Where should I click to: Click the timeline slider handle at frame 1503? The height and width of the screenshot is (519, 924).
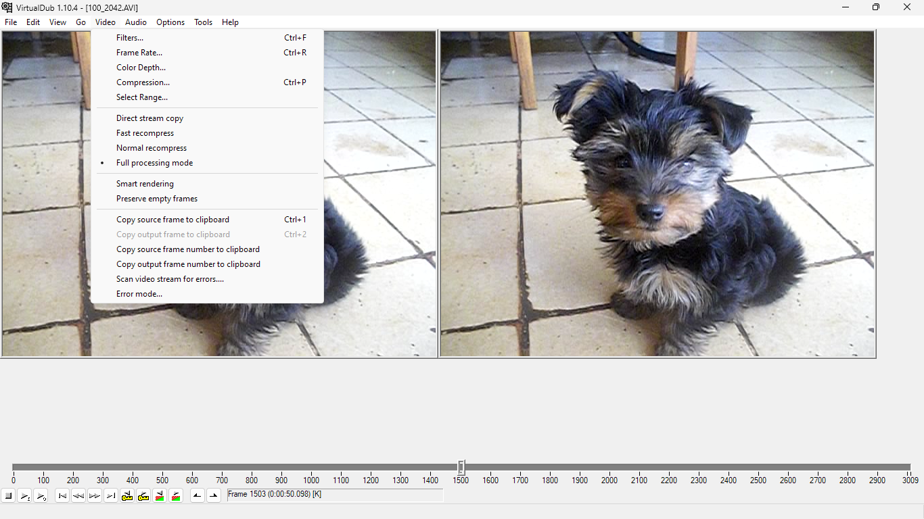pos(461,467)
